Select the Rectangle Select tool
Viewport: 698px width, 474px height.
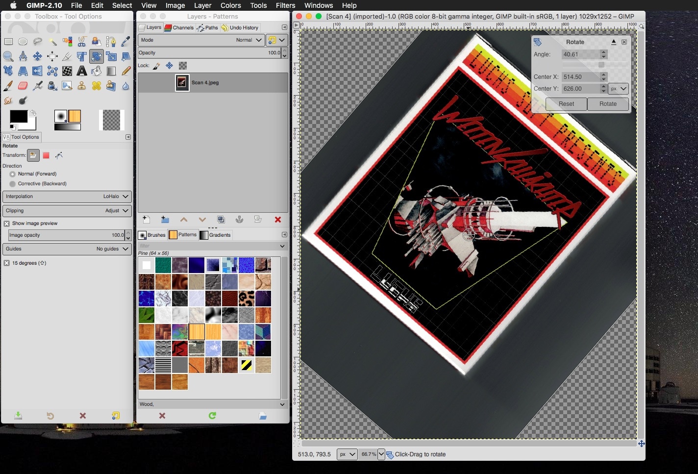[8, 42]
